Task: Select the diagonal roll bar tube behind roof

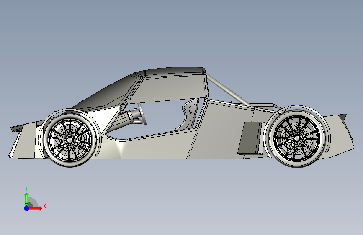Action: pos(229,90)
